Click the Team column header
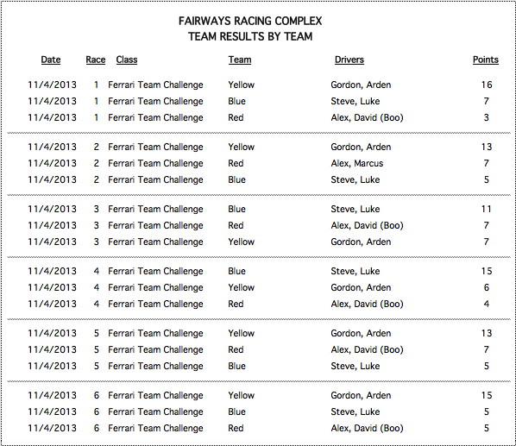516x446 pixels. point(240,60)
